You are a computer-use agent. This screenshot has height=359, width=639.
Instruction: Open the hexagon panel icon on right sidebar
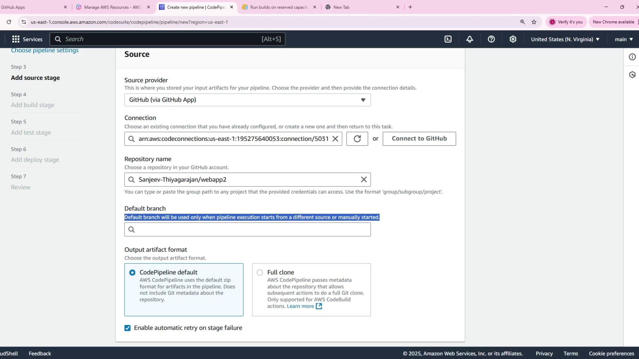[632, 75]
